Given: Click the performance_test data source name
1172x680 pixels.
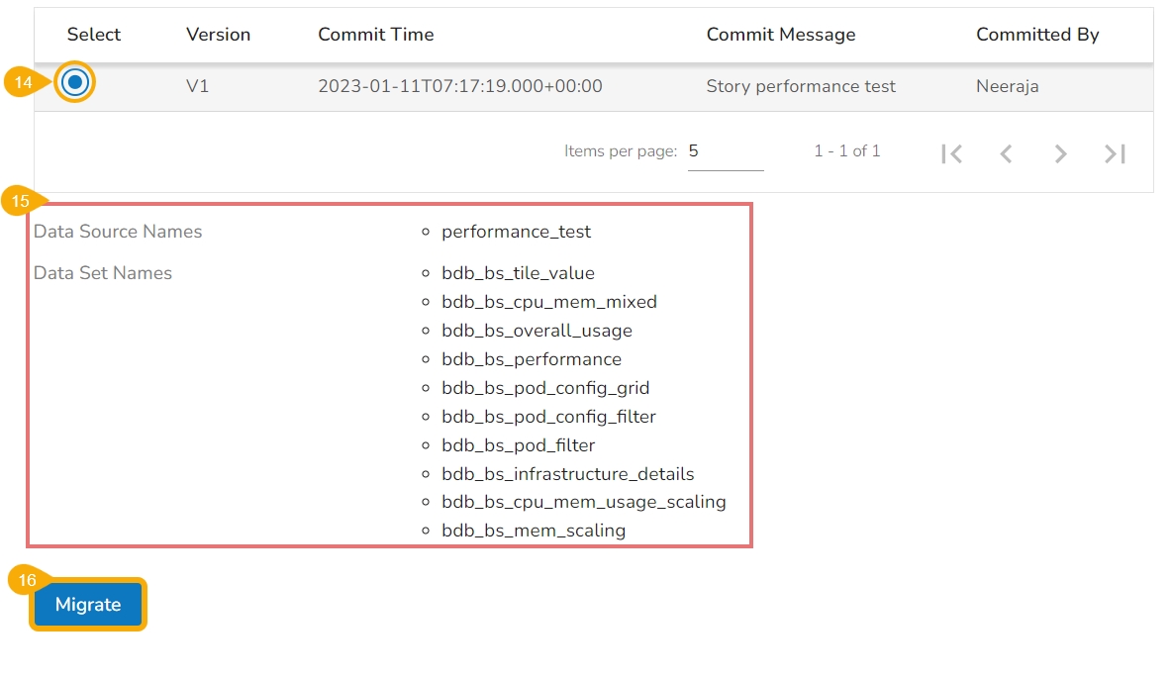Looking at the screenshot, I should pyautogui.click(x=516, y=232).
